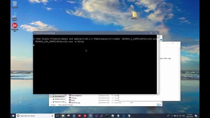Click the volume icon in system tray
This screenshot has height=118, width=210.
pos(180,116)
